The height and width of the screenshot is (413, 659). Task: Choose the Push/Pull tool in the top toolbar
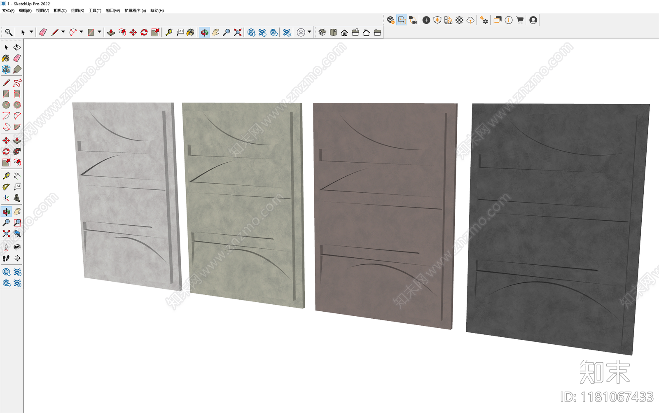111,32
